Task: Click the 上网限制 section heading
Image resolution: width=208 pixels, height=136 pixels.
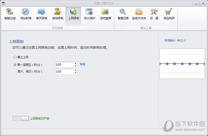Action: pyautogui.click(x=16, y=42)
